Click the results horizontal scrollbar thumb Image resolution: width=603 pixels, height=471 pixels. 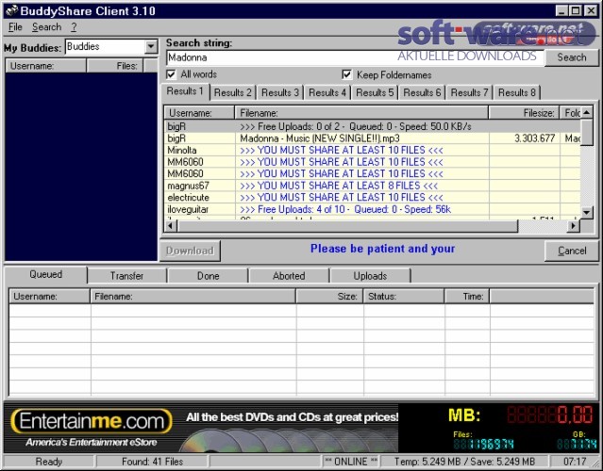(347, 226)
